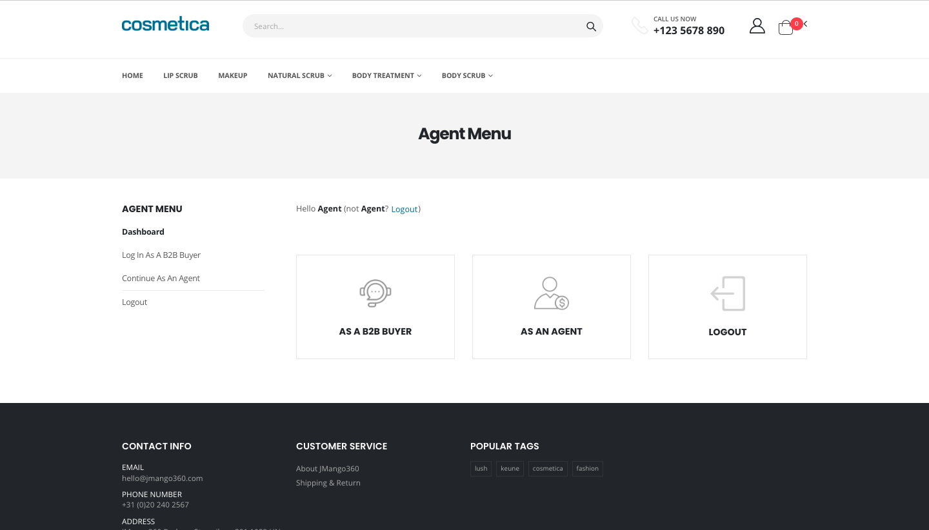The width and height of the screenshot is (929, 530).
Task: Choose Continue As An Agent in the sidebar
Action: point(161,279)
